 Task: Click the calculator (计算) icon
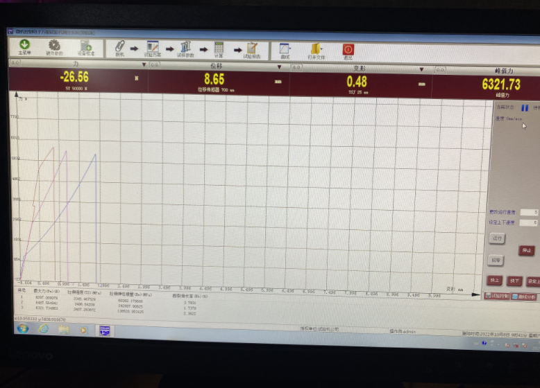point(219,50)
